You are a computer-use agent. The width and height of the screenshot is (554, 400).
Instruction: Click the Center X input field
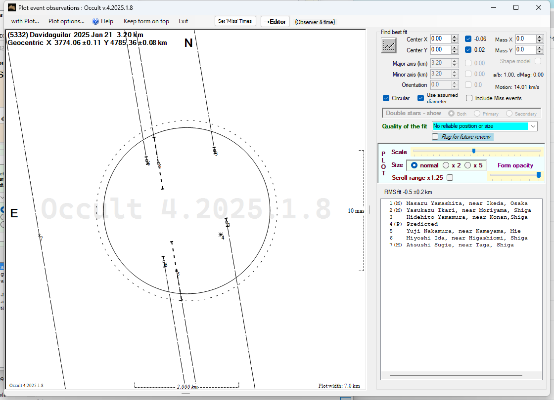(x=440, y=39)
